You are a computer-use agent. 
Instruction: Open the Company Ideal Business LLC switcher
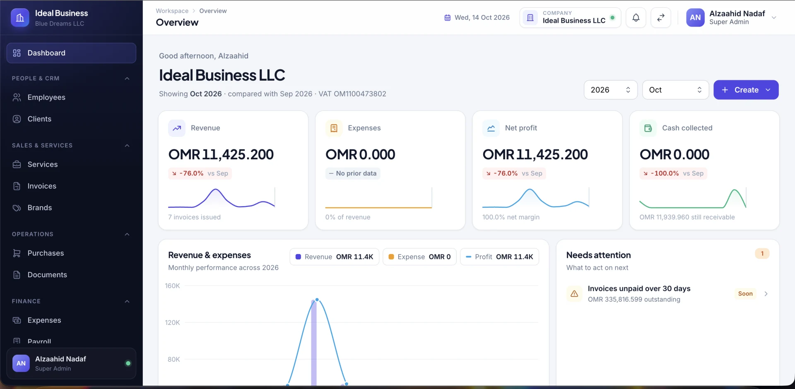pos(570,18)
